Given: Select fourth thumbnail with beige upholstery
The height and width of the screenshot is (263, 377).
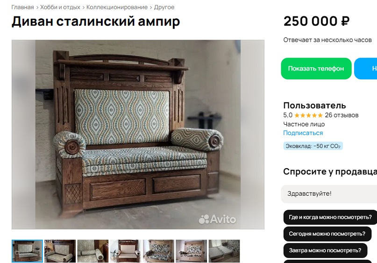Looking at the screenshot, I should pos(126,251).
